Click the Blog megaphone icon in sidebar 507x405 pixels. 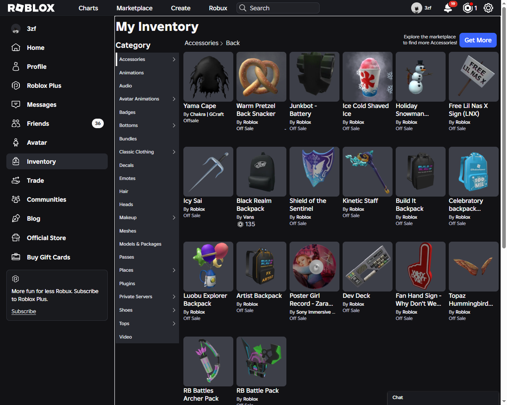pos(16,218)
